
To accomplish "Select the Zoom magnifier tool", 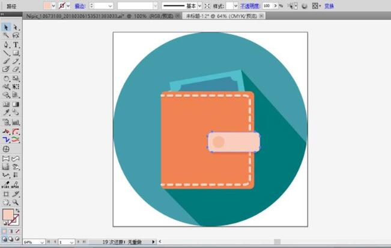I will pyautogui.click(x=16, y=202).
